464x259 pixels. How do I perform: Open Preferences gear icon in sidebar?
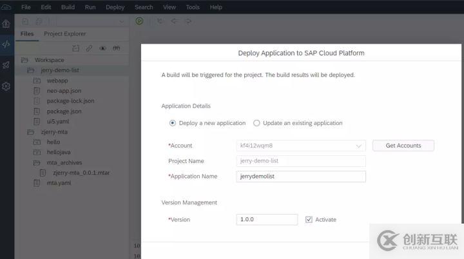[x=6, y=86]
